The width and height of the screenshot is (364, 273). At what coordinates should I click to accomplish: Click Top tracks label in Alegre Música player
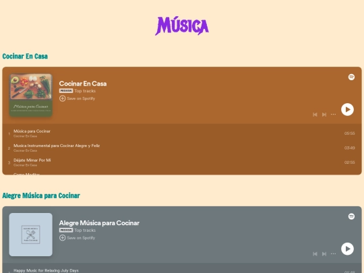point(85,231)
